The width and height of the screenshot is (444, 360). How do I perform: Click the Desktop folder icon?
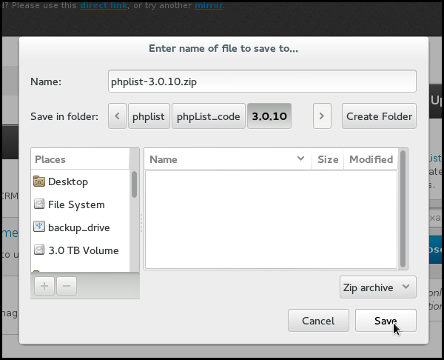tap(39, 181)
